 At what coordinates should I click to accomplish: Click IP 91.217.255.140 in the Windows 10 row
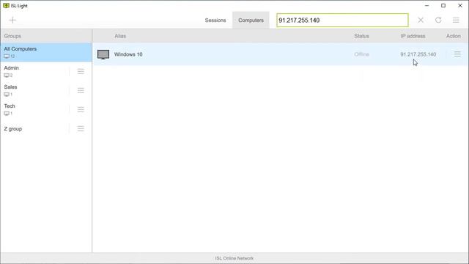tap(418, 54)
